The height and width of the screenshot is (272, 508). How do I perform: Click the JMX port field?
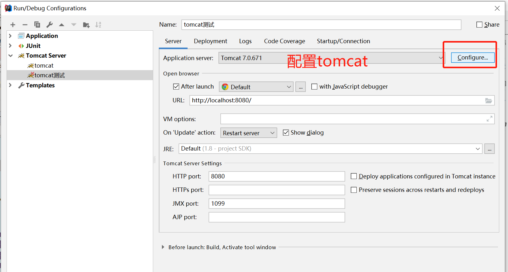coord(277,203)
